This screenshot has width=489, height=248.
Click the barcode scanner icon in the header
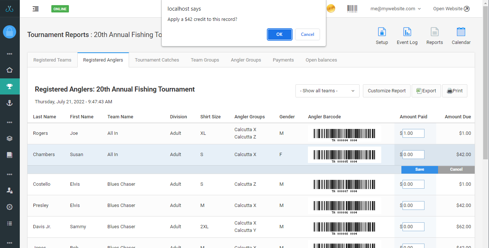pyautogui.click(x=352, y=8)
